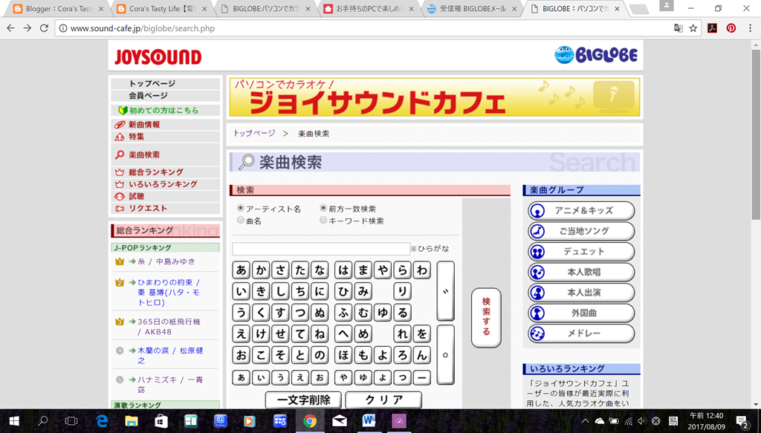The image size is (761, 433).
Task: Open 試聴 in the sidebar
Action: 165,196
